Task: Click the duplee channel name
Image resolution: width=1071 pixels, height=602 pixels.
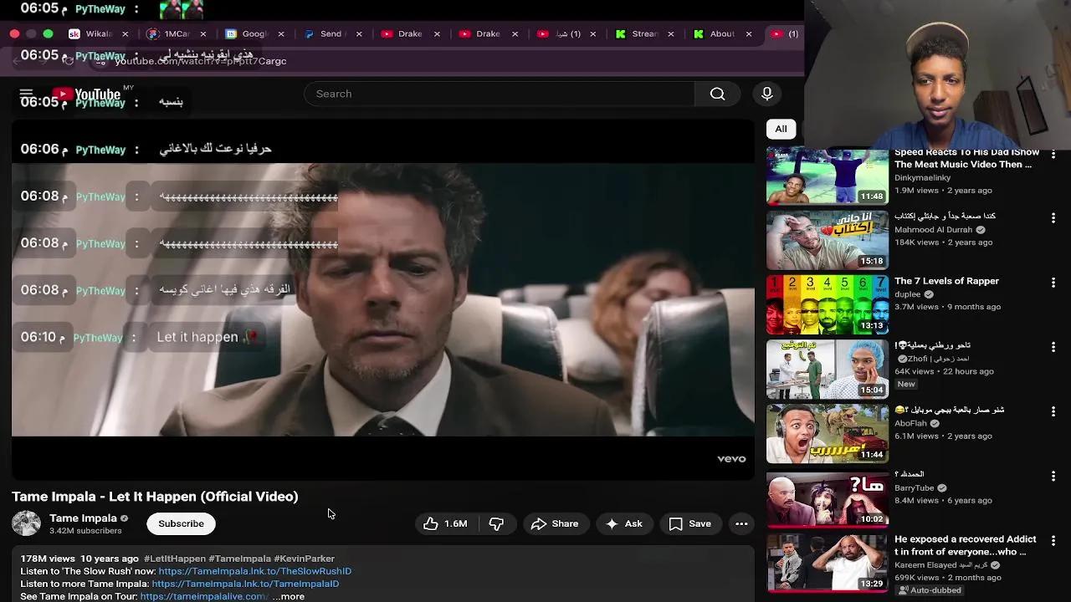Action: pyautogui.click(x=907, y=294)
